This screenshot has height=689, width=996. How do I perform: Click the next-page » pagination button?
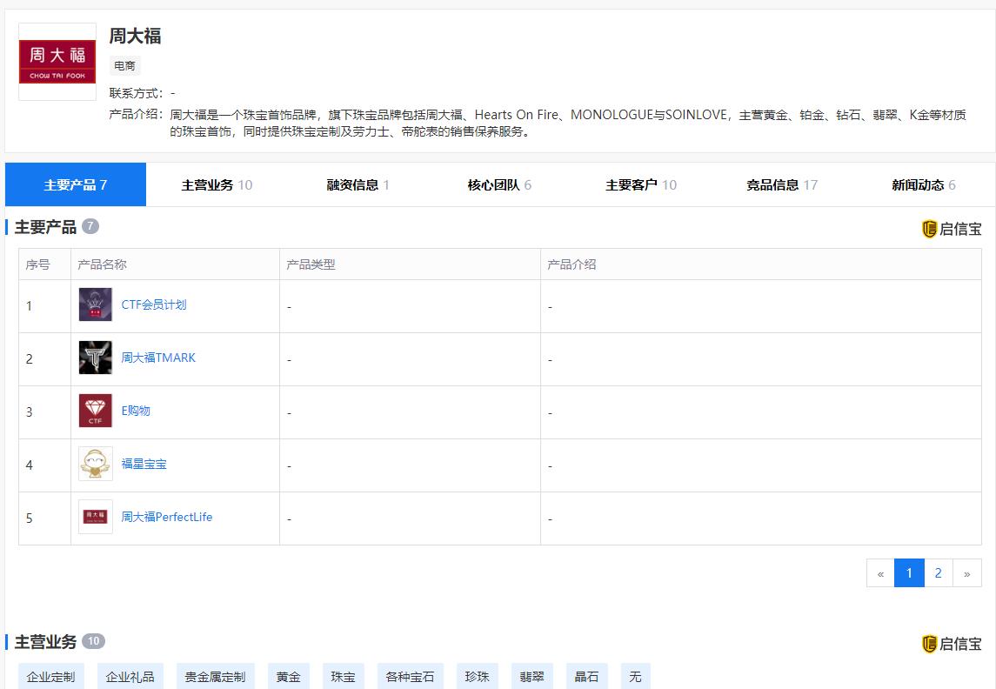(967, 572)
